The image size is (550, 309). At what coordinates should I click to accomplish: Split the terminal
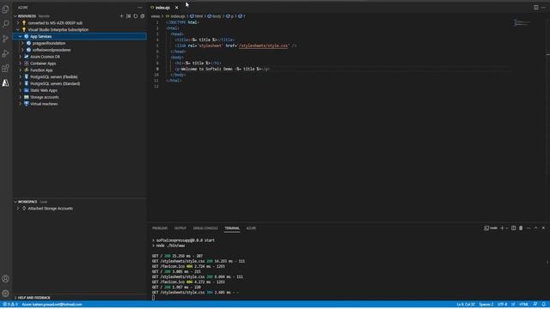pos(514,228)
